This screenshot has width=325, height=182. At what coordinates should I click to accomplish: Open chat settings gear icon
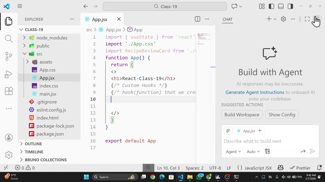coord(283,19)
